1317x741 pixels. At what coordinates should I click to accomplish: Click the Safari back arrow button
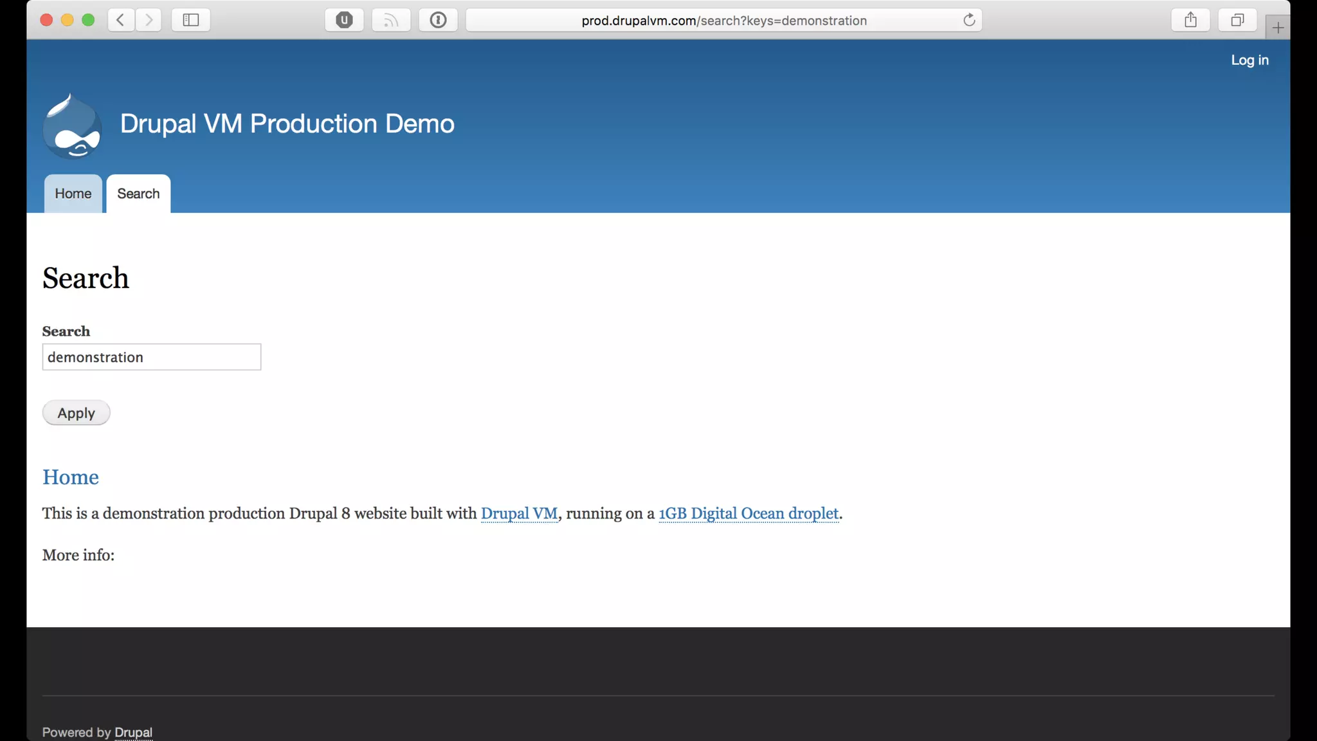pos(121,20)
